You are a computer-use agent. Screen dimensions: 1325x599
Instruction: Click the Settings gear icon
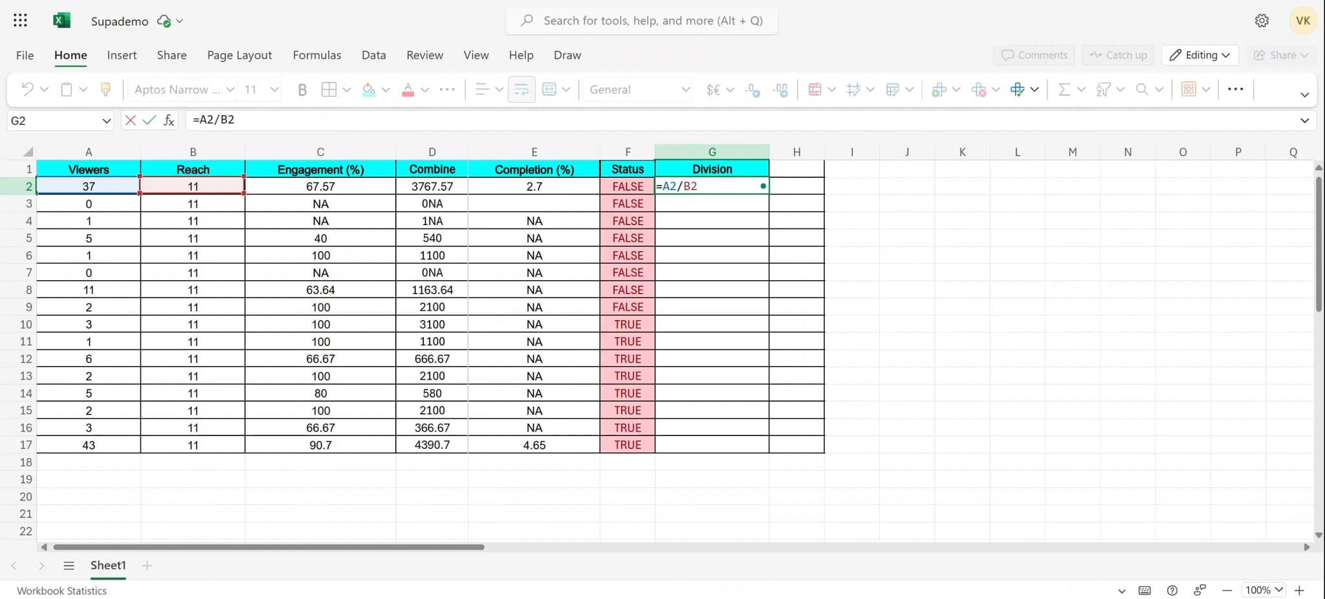click(1260, 20)
